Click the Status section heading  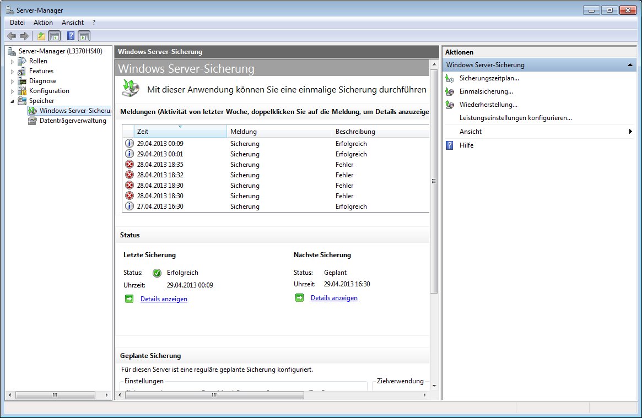click(x=130, y=235)
